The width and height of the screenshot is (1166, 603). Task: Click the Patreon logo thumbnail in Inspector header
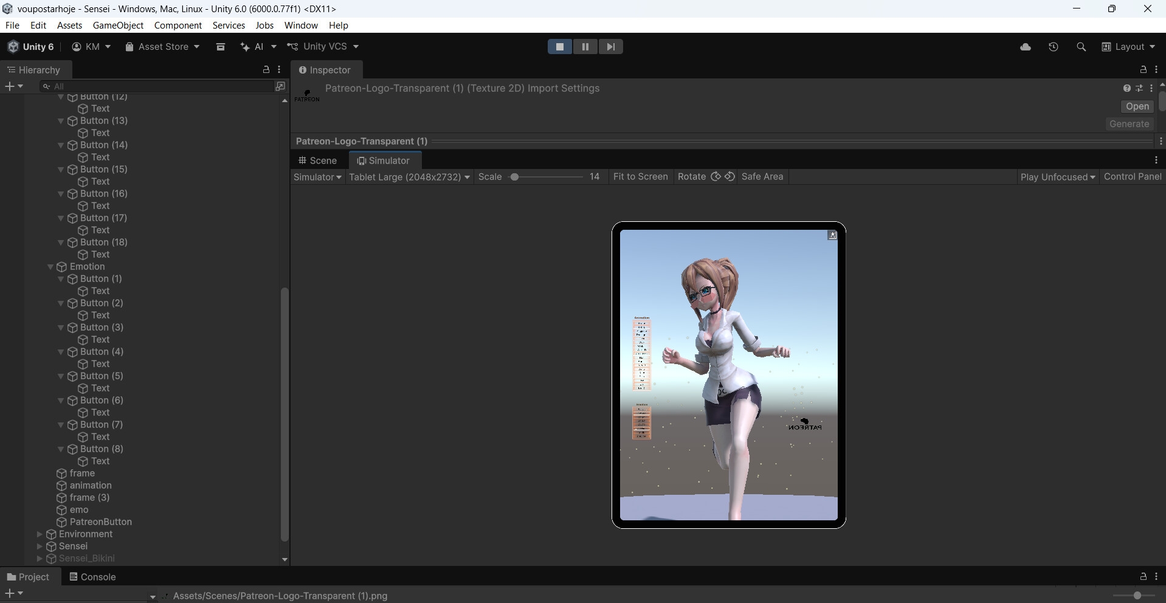click(307, 95)
